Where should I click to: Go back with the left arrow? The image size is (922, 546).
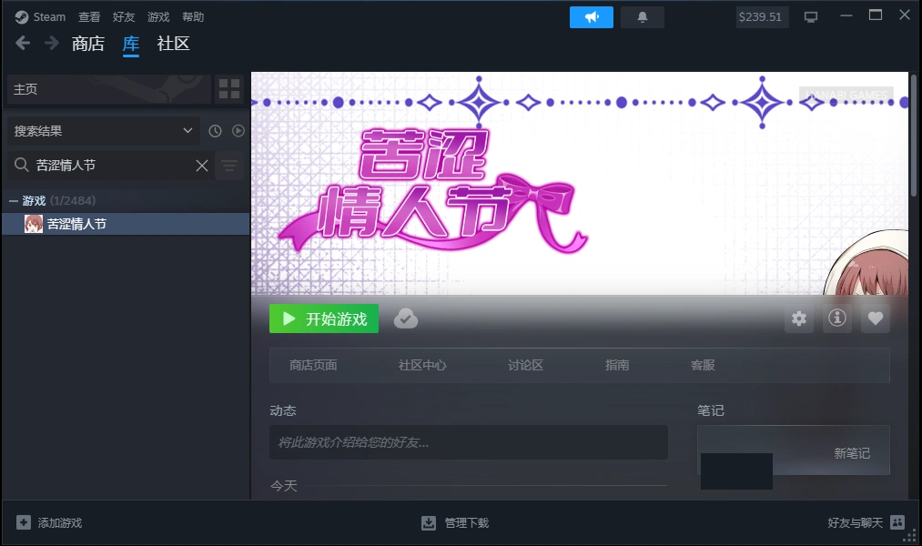pos(23,43)
